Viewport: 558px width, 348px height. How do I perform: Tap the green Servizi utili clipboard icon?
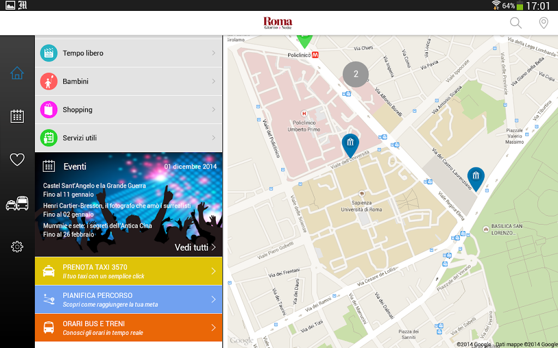tap(48, 138)
